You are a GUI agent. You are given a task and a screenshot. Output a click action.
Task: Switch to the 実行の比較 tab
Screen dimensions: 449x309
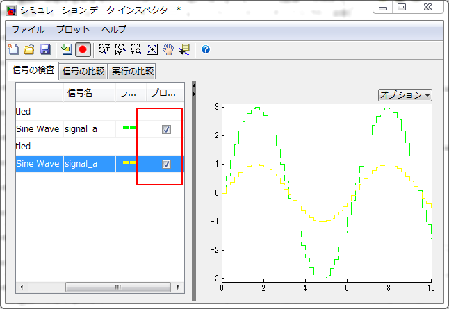tap(132, 71)
